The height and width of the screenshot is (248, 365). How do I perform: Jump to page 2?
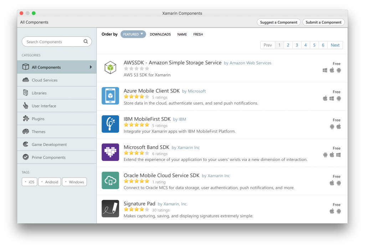[288, 45]
